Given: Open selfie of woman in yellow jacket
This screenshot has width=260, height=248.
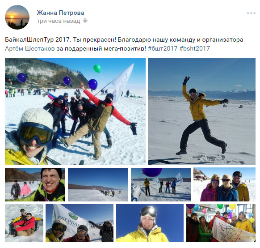Looking at the screenshot, I should (x=150, y=223).
